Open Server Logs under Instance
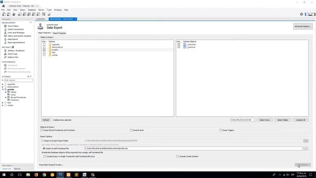The image size is (316, 178). pyautogui.click(x=12, y=54)
